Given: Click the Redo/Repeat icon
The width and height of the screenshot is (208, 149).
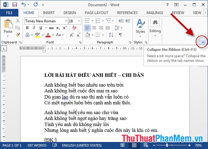Looking at the screenshot, I should [35, 5].
